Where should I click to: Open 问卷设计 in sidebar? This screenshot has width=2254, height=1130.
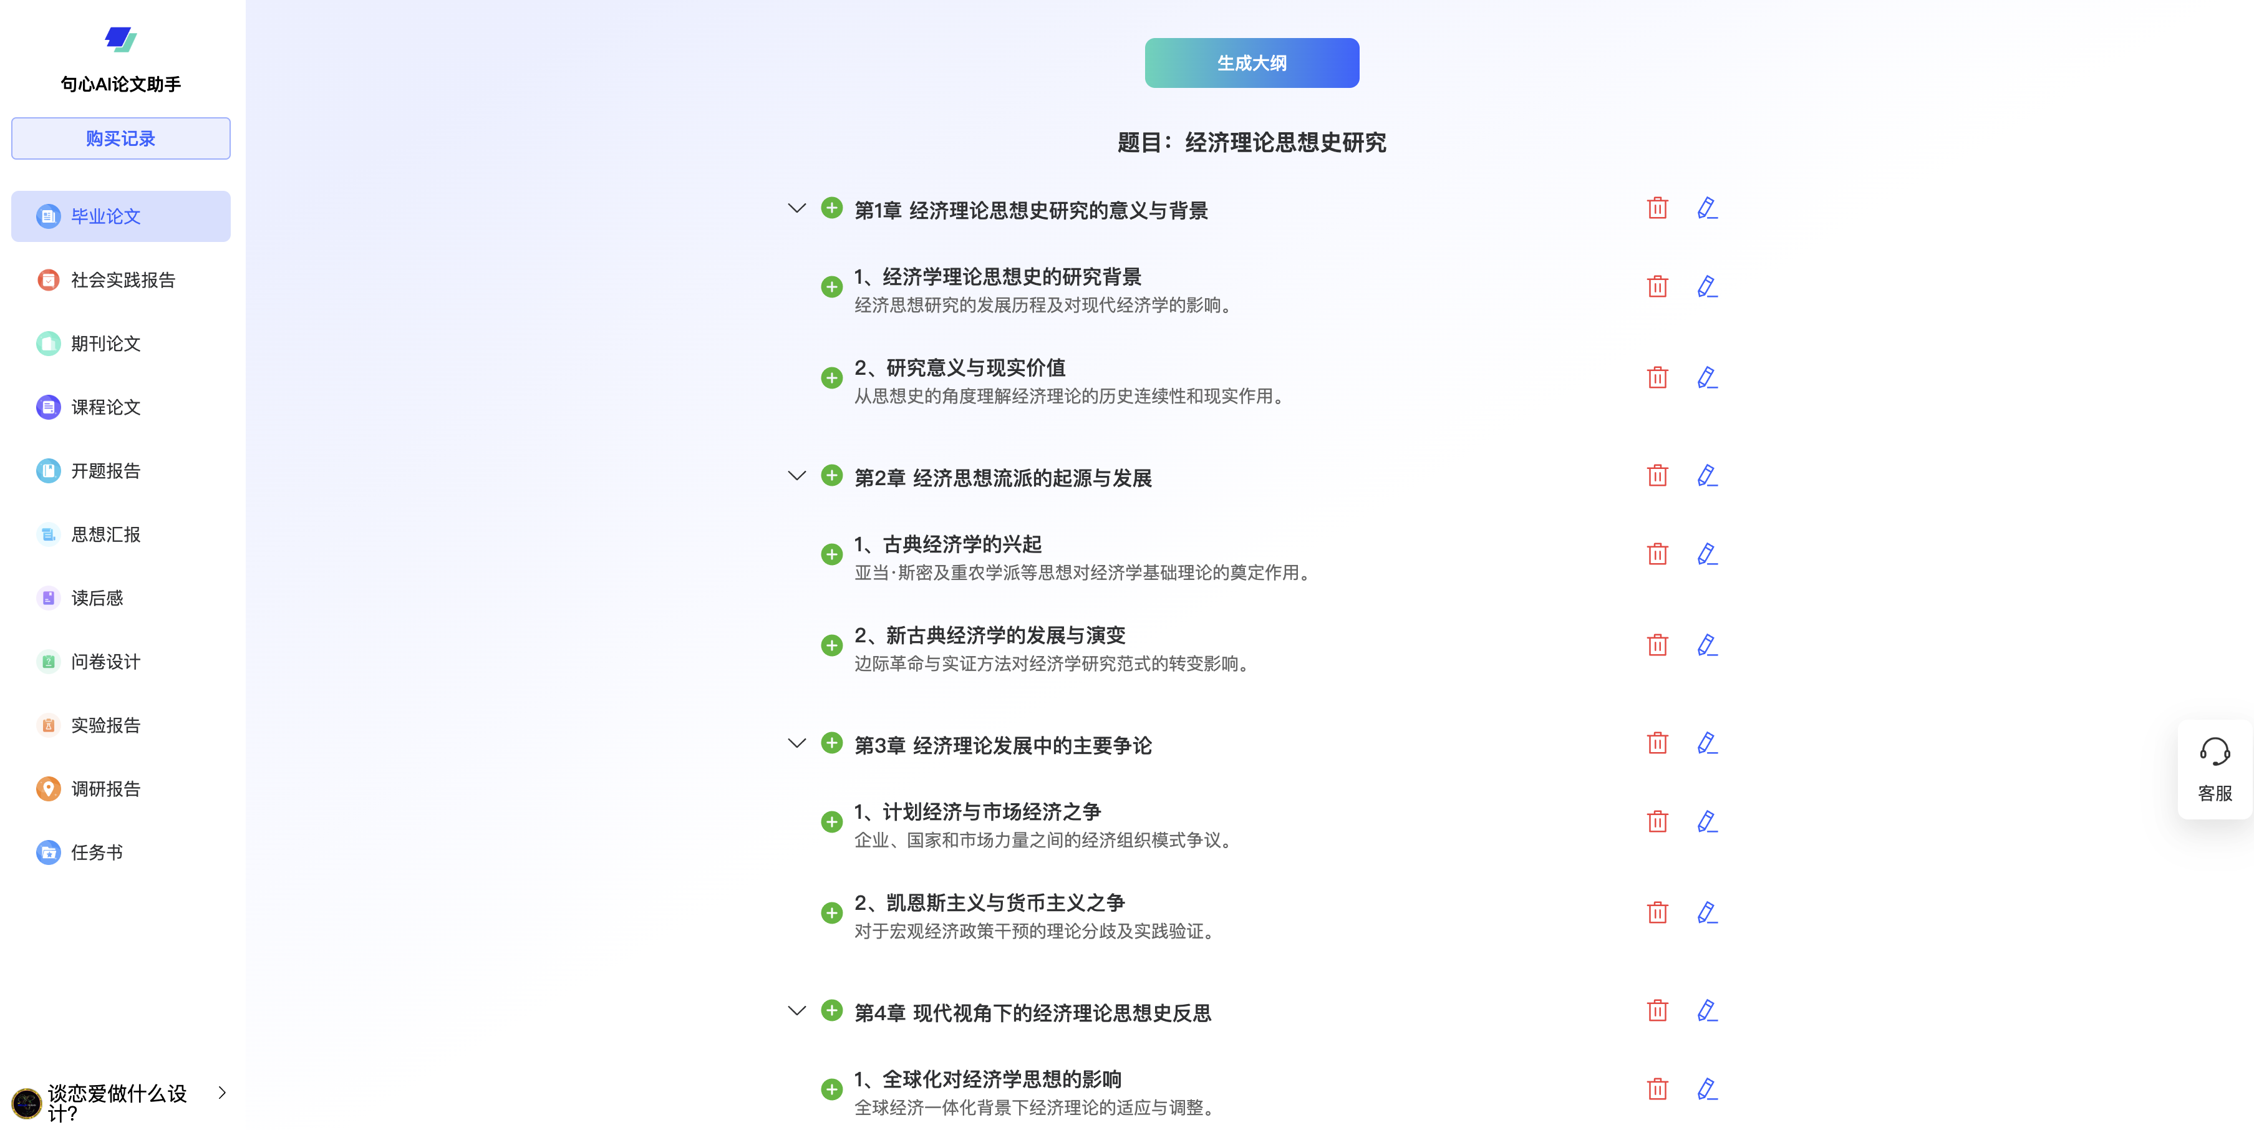[121, 662]
